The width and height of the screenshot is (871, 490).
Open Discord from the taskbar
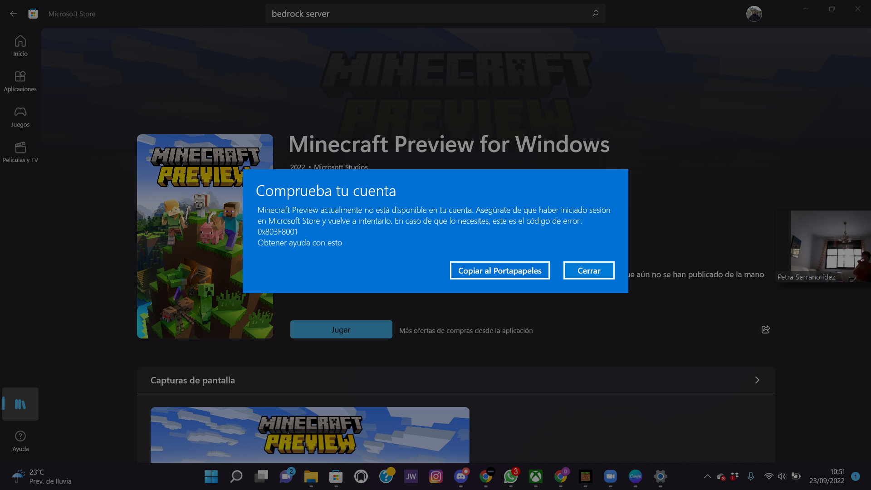461,476
